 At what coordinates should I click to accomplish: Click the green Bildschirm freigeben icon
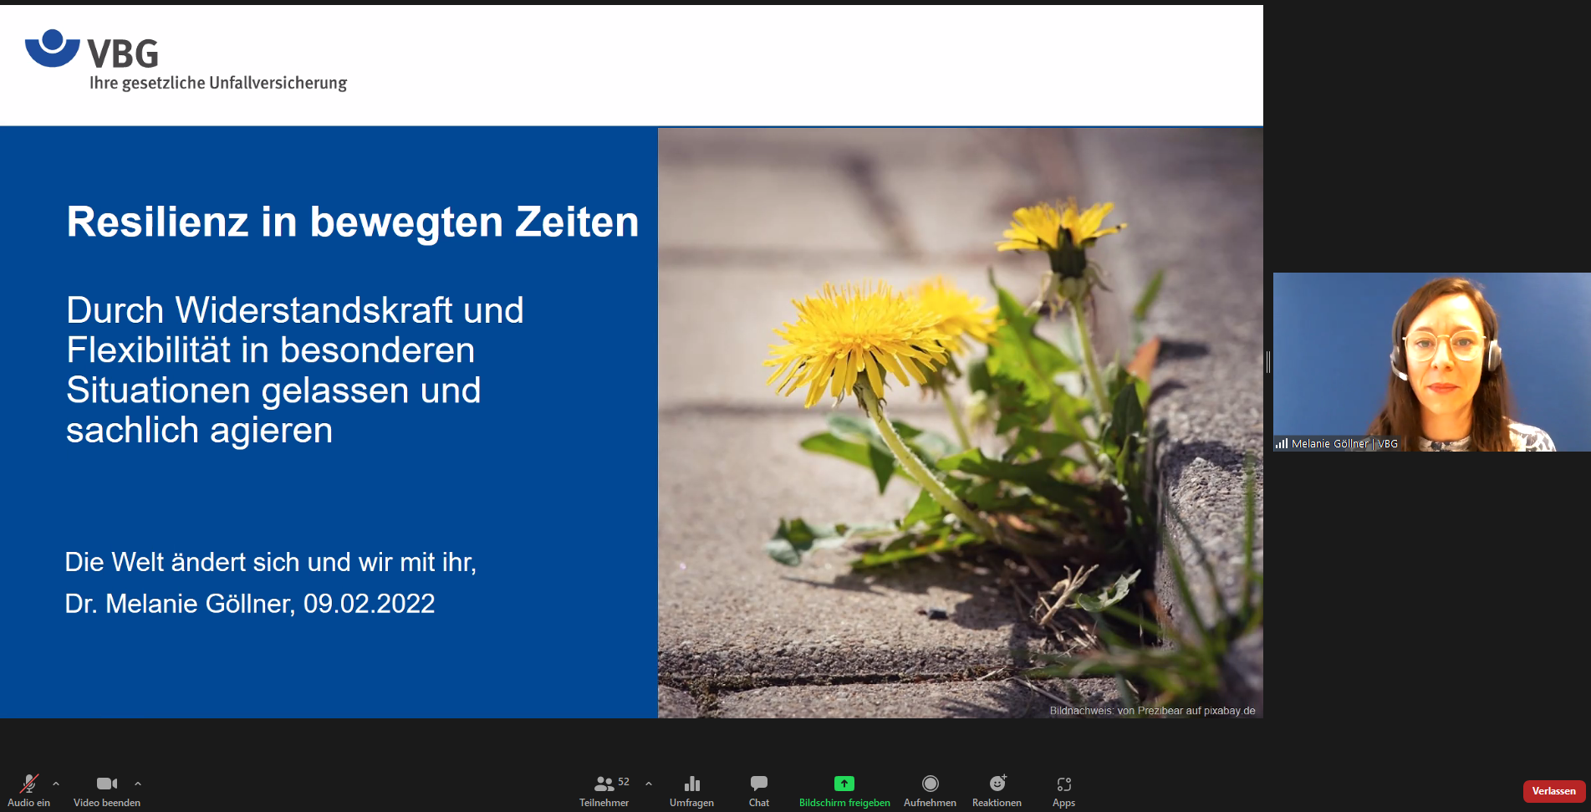click(x=844, y=784)
